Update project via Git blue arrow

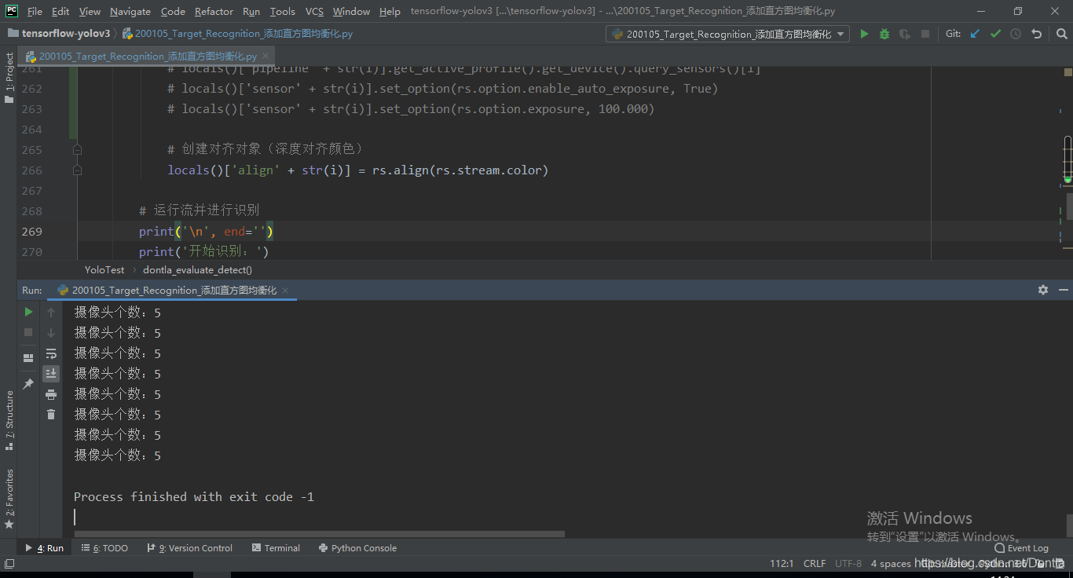(975, 34)
